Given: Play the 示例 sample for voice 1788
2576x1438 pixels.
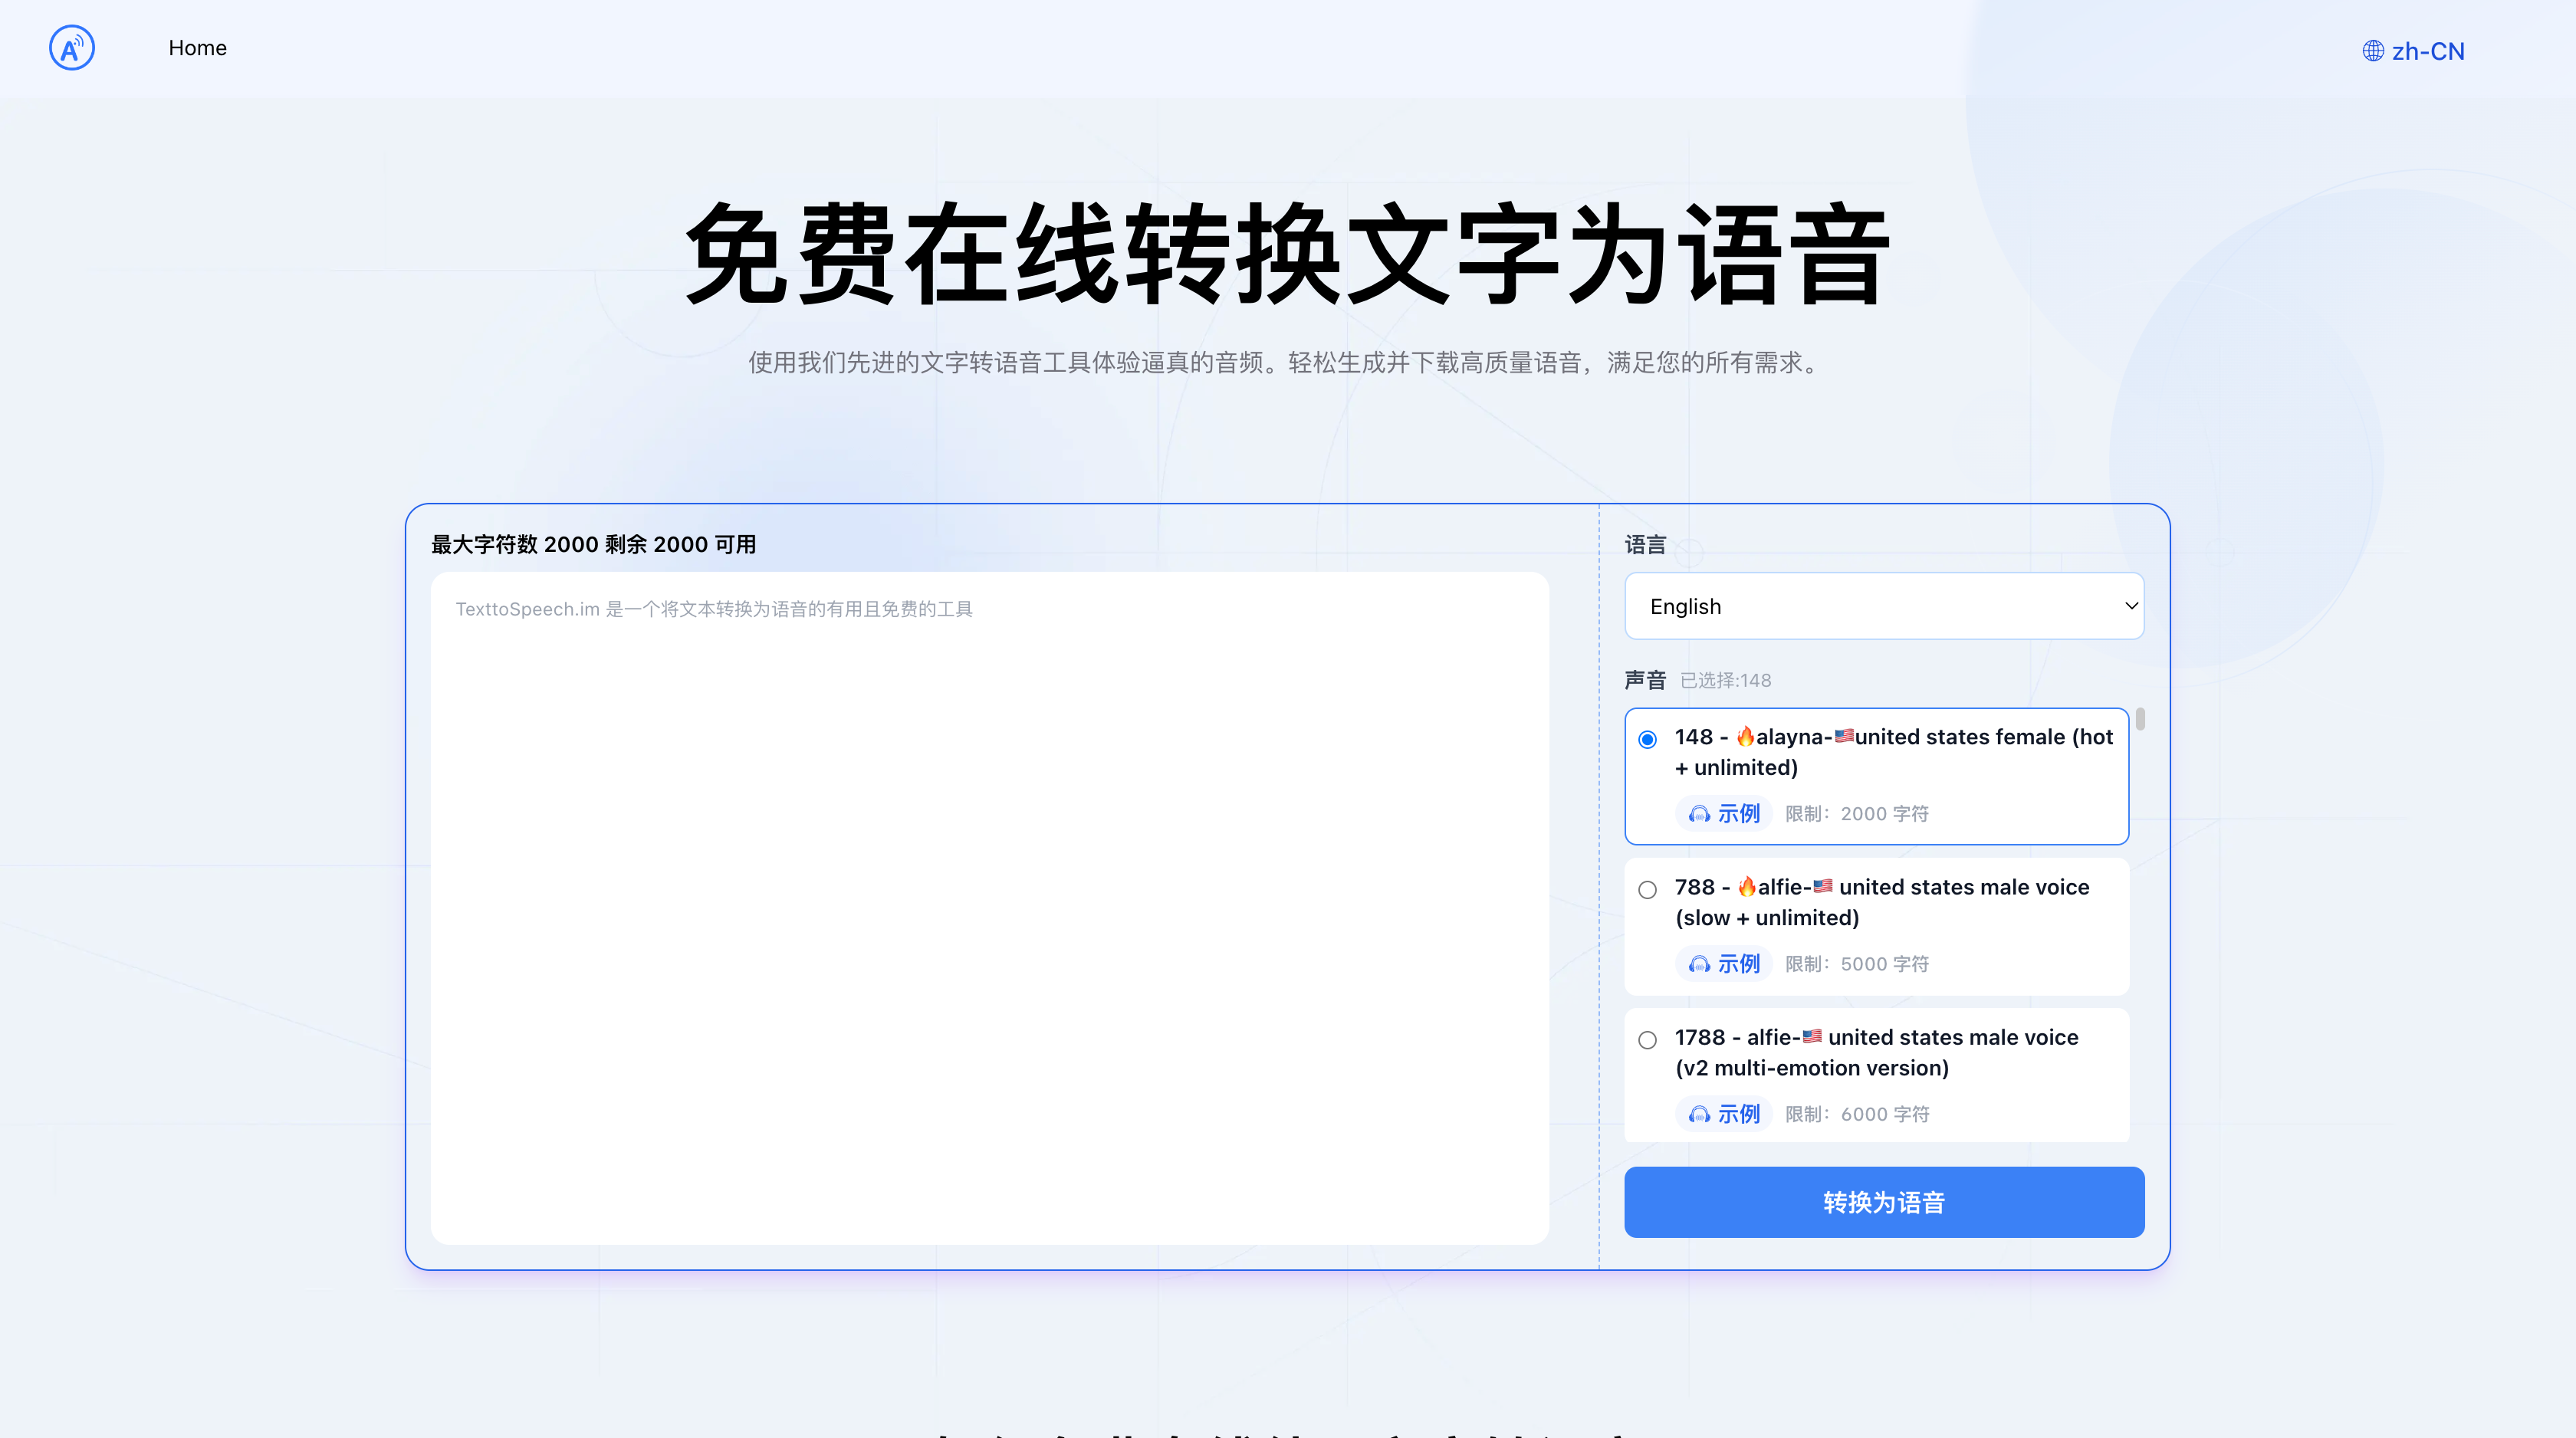Looking at the screenshot, I should tap(1724, 1113).
